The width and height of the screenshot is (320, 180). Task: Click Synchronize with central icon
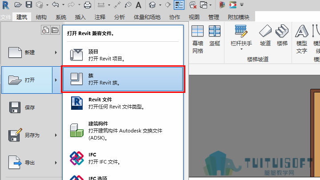[40, 5]
